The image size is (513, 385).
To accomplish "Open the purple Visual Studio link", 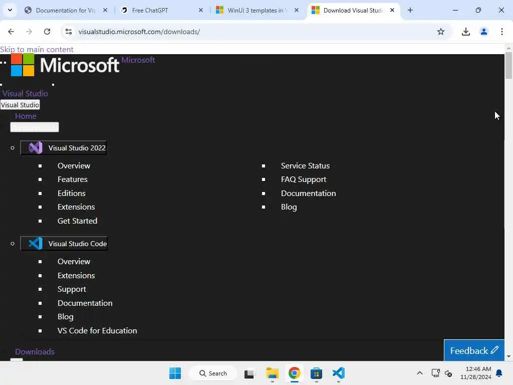I will click(25, 94).
